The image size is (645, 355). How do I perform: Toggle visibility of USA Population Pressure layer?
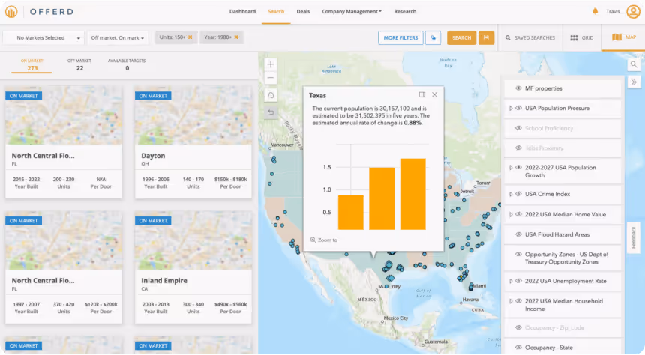pos(518,108)
